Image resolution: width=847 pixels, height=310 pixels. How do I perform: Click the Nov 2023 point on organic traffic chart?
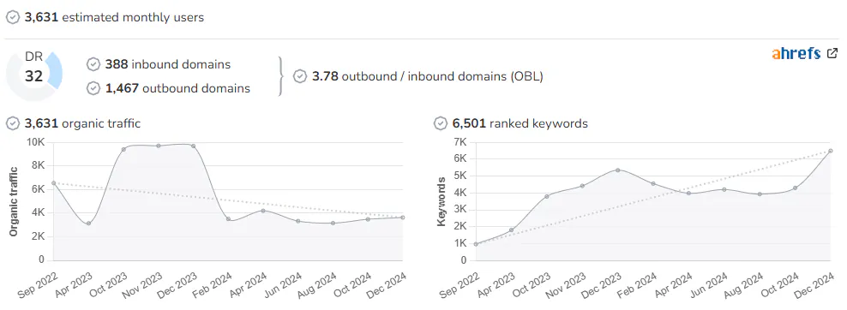point(159,146)
